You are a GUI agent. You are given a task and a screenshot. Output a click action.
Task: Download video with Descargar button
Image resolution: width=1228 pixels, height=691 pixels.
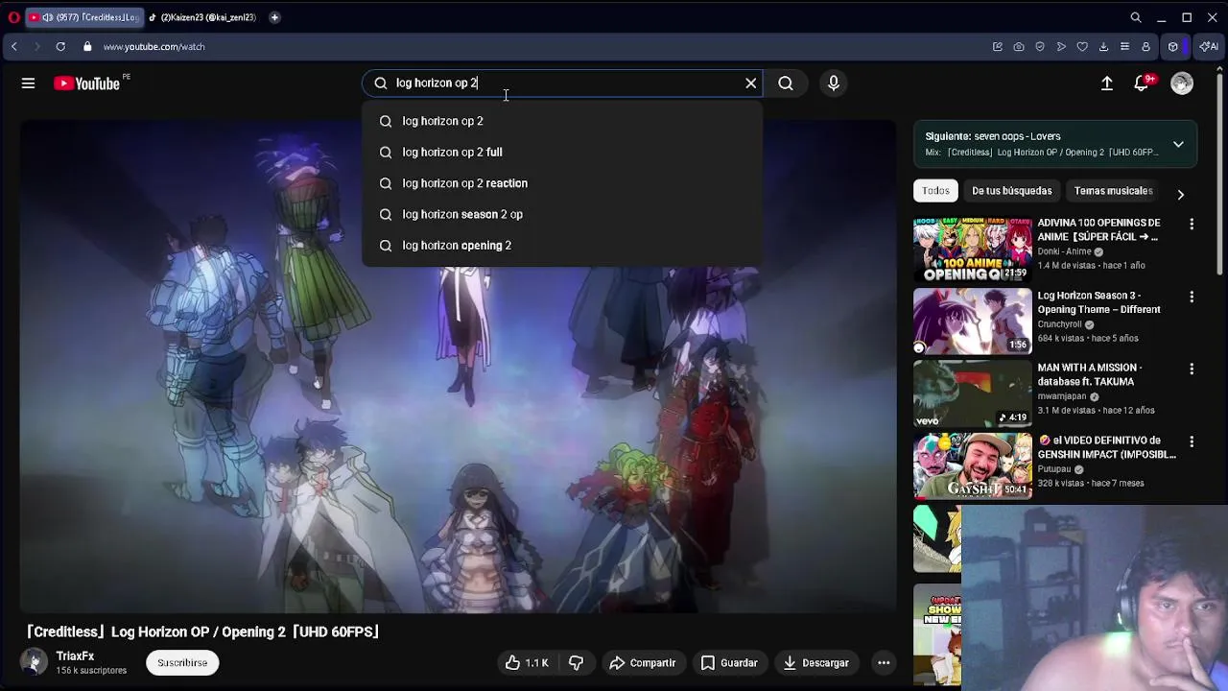tap(815, 662)
